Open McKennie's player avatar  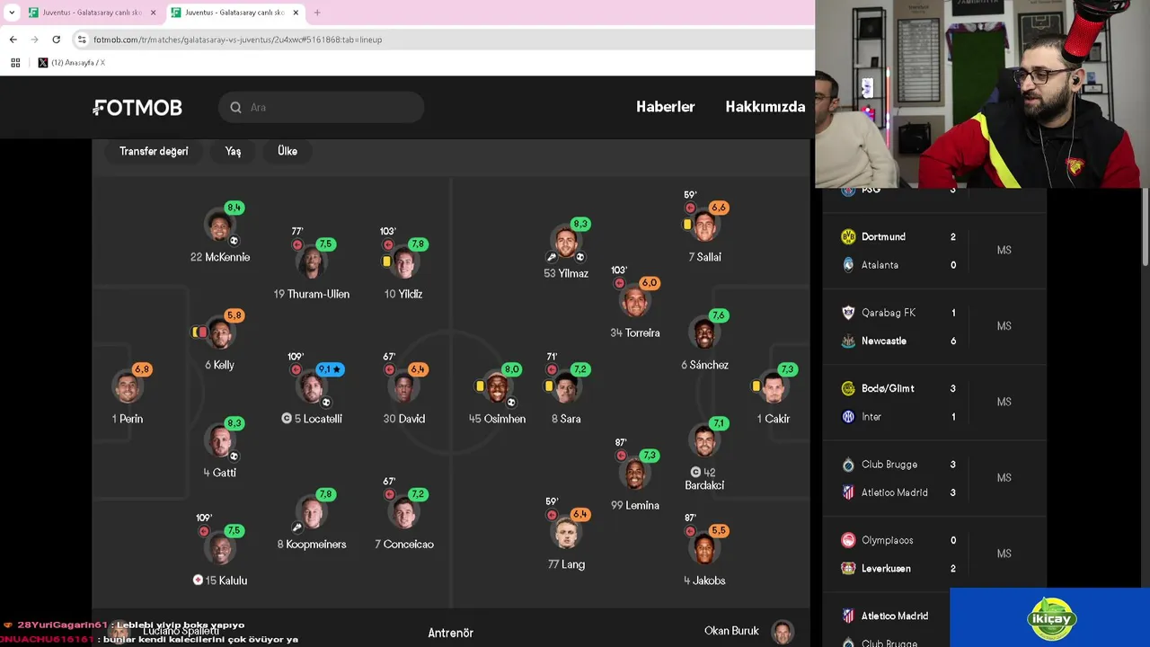219,226
